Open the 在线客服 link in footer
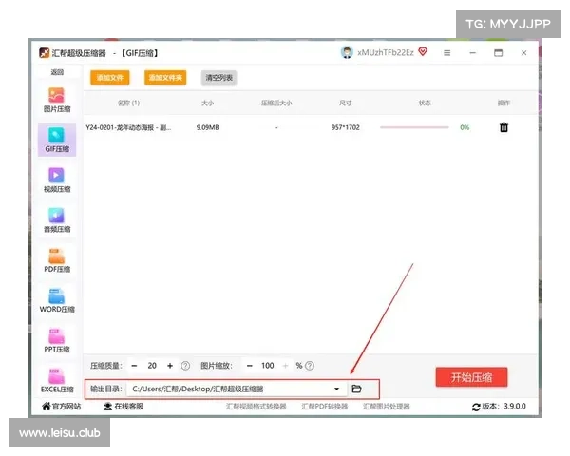The image size is (570, 456). [123, 407]
